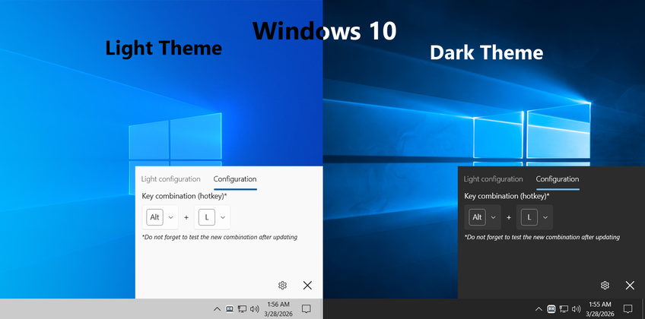The image size is (645, 319).
Task: Click the volume speaker icon on light taskbar
Action: (255, 308)
